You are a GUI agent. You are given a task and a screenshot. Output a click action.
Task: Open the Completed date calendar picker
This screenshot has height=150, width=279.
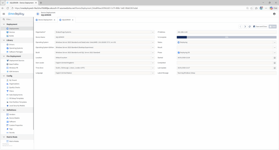coord(275,63)
